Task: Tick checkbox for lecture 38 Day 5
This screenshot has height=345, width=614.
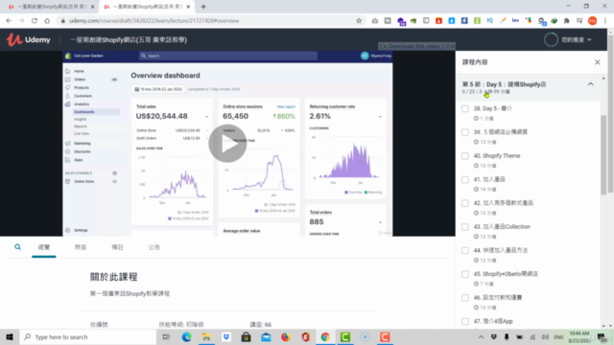Action: pos(465,108)
